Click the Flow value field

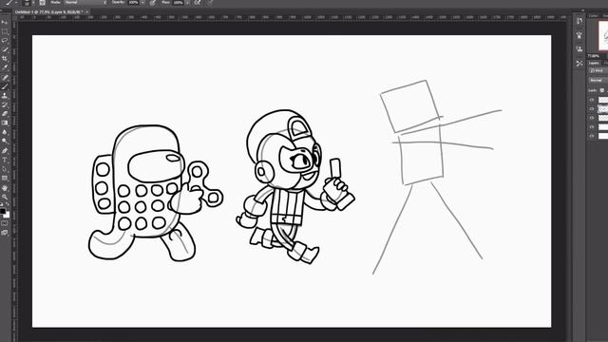coord(179,3)
